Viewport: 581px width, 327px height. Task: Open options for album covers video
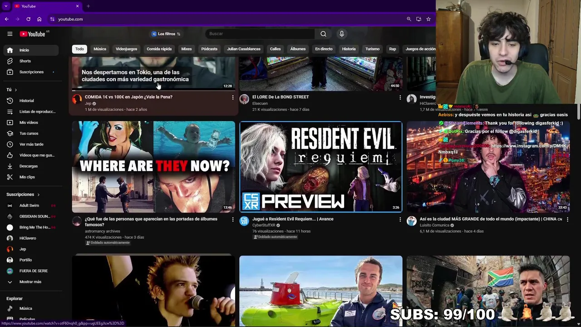point(233,220)
